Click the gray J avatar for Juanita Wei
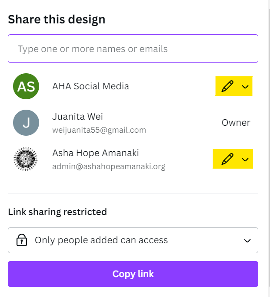 coord(26,123)
